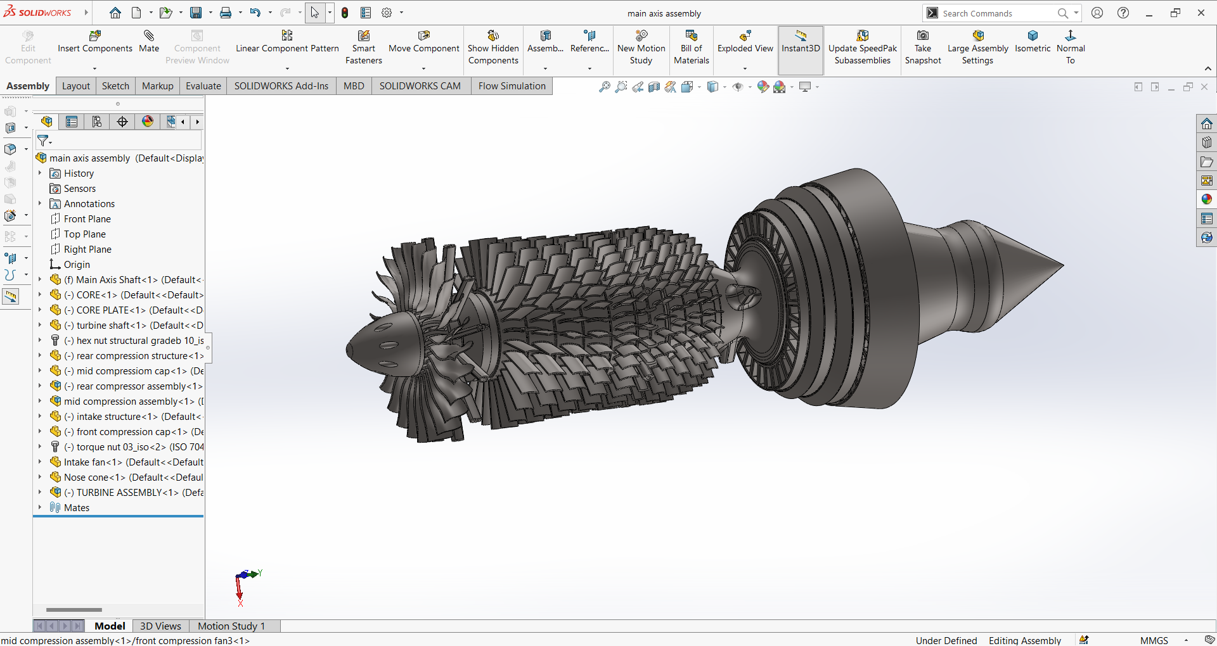Viewport: 1217px width, 646px height.
Task: Expand the Annotations folder
Action: coord(40,203)
